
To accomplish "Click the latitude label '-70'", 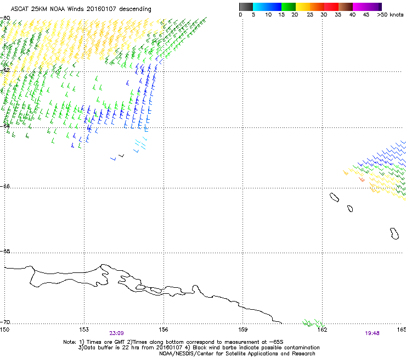I will coord(5,322).
